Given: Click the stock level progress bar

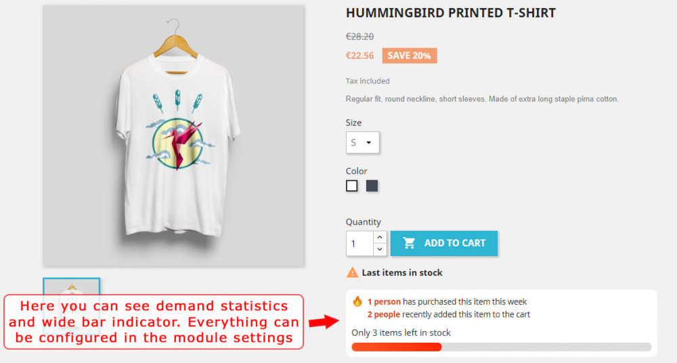Looking at the screenshot, I should 501,347.
